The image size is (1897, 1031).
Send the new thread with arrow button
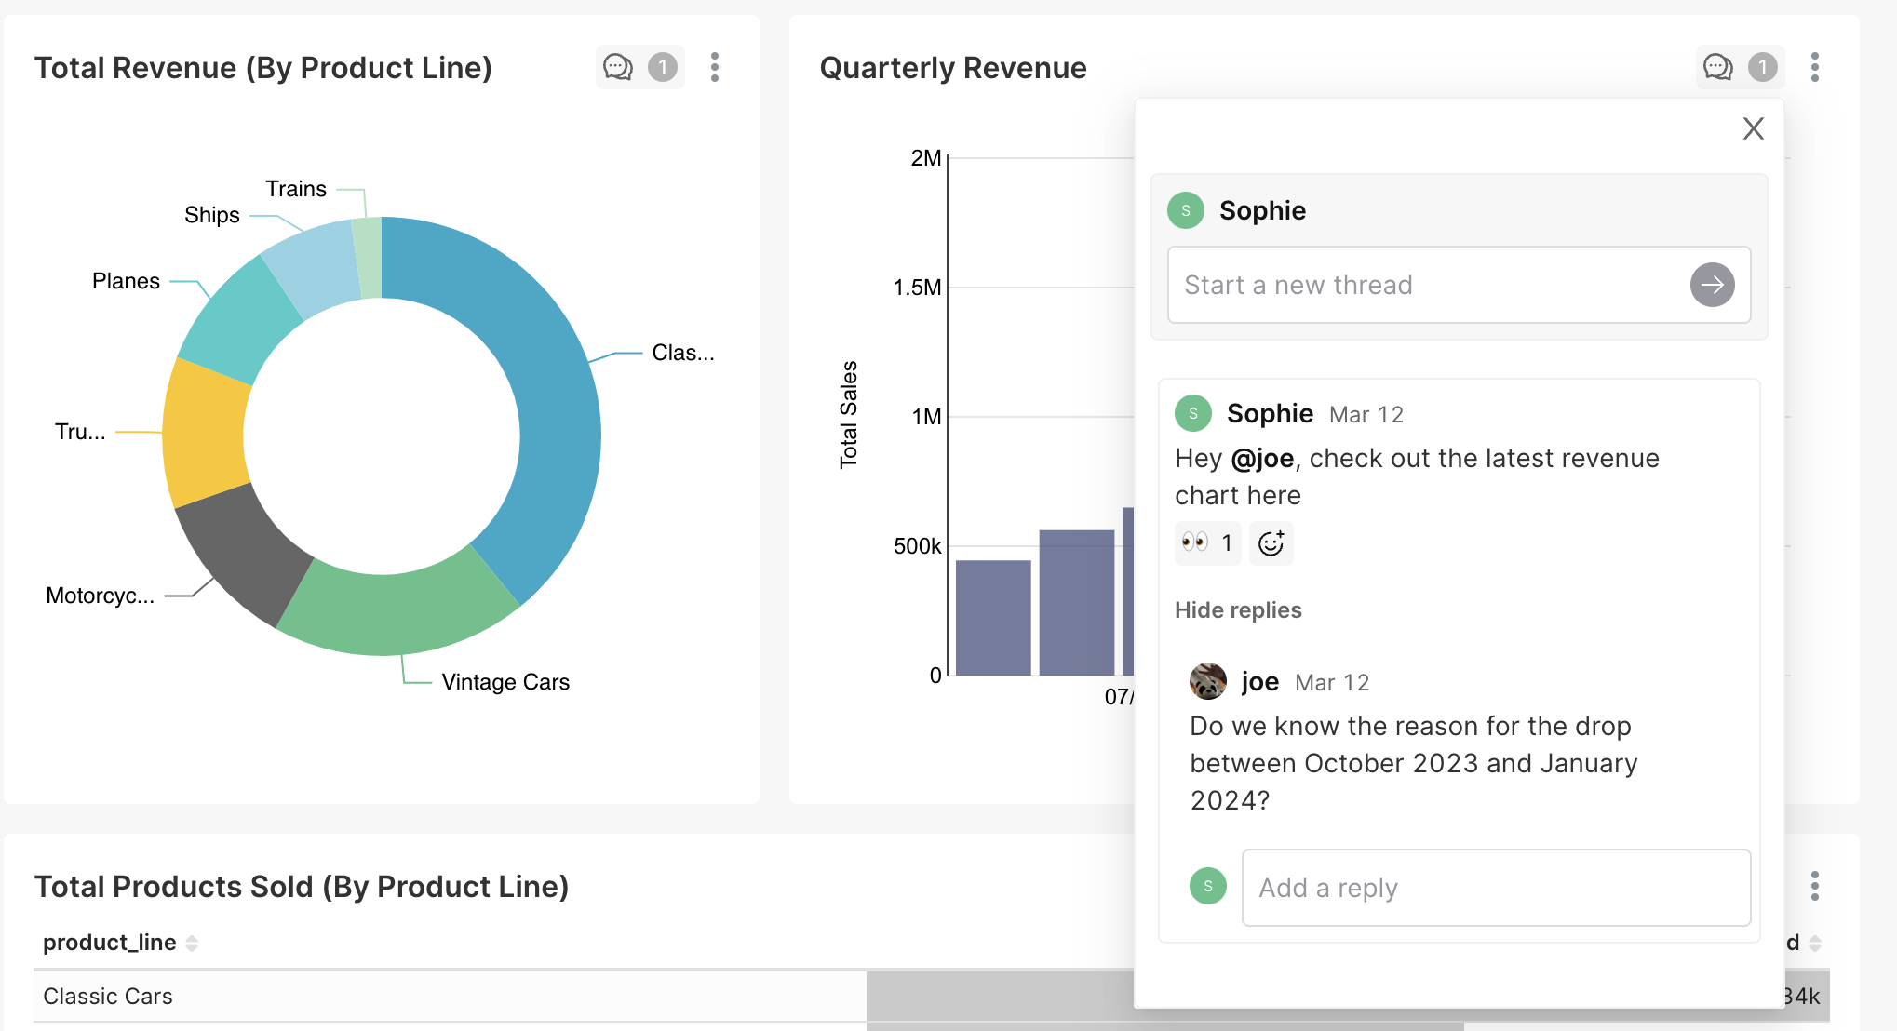pos(1713,285)
